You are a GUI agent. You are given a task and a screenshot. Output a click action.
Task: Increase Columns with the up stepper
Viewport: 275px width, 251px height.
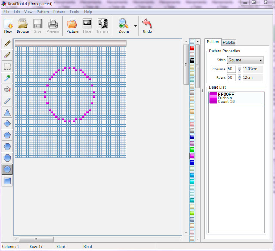click(x=240, y=67)
